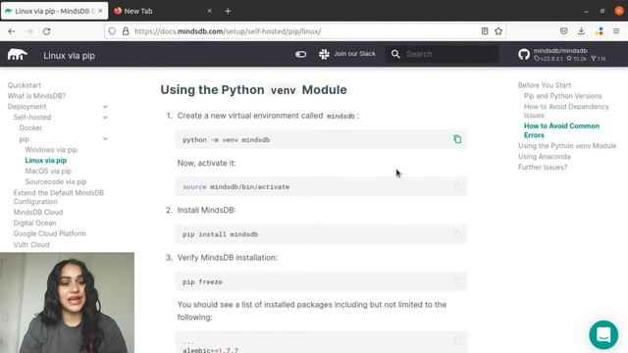Viewport: 628px width, 353px height.
Task: Collapse the Deployment section chevron
Action: pyautogui.click(x=105, y=107)
